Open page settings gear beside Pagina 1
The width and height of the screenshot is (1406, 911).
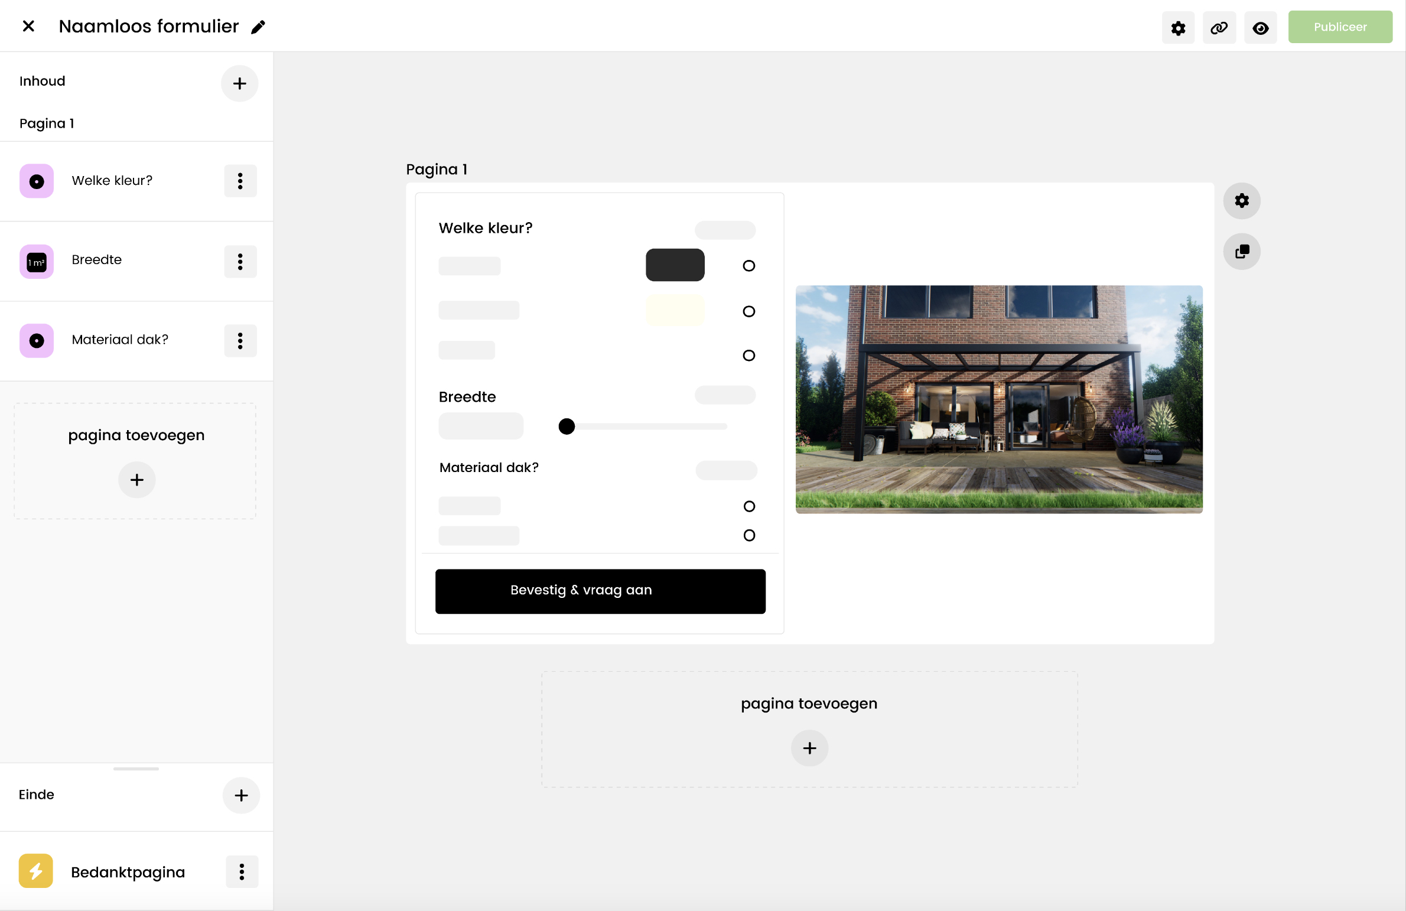point(1242,201)
